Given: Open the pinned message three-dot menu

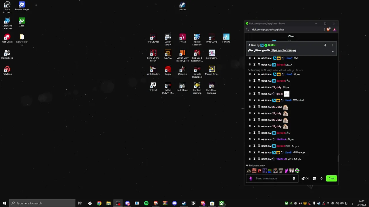Looking at the screenshot, I should pyautogui.click(x=333, y=45).
